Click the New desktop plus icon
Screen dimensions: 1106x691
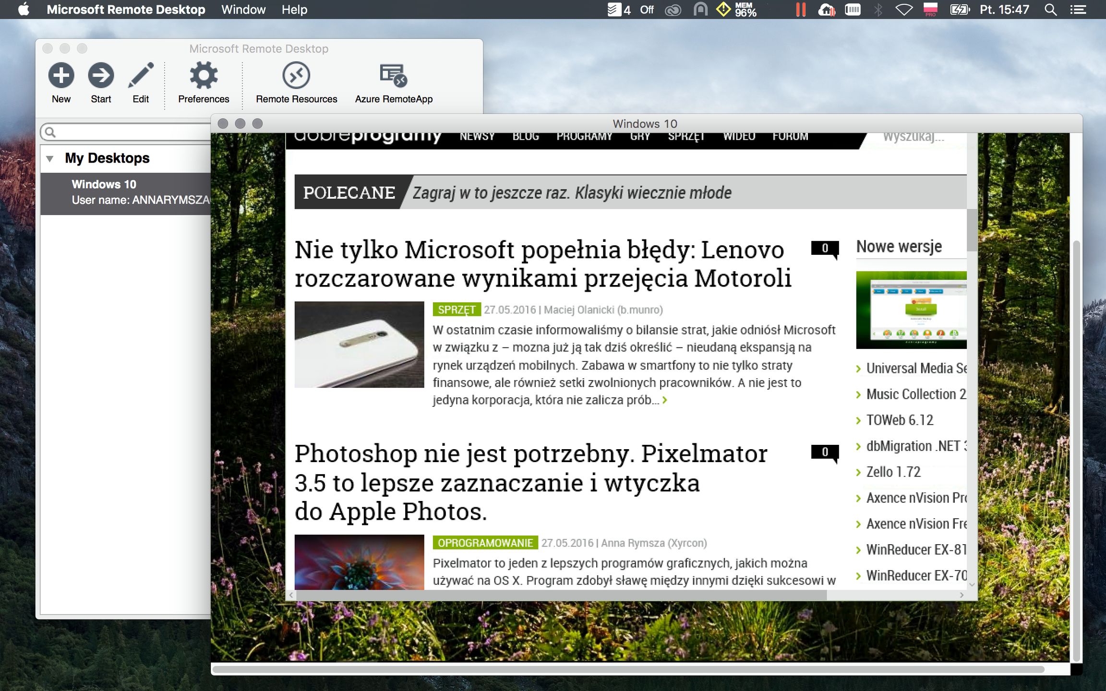coord(61,75)
